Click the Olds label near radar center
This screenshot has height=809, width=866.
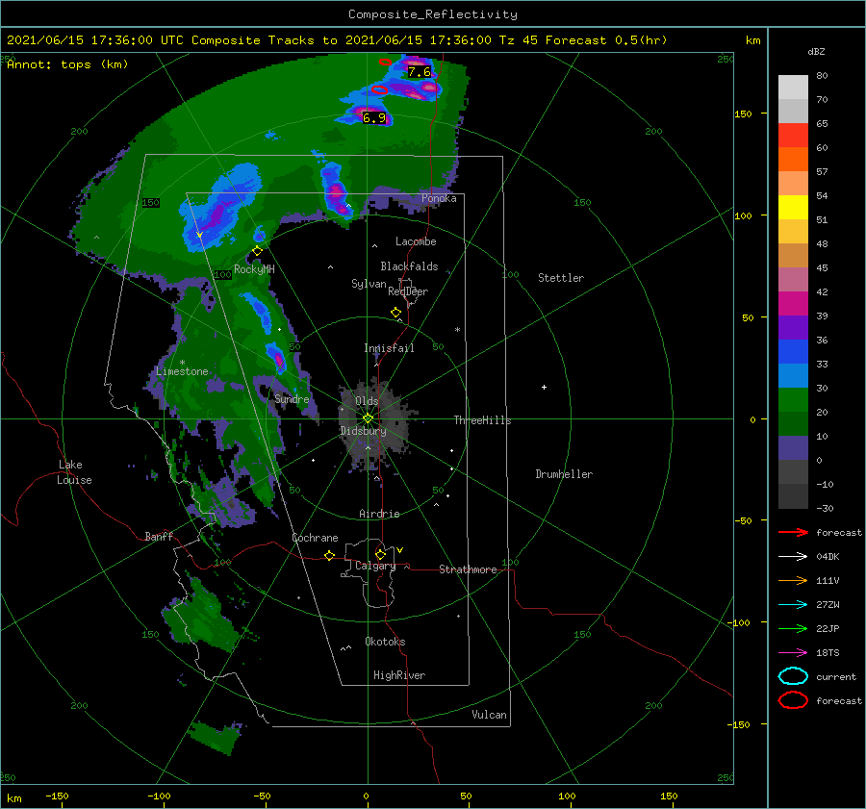367,401
